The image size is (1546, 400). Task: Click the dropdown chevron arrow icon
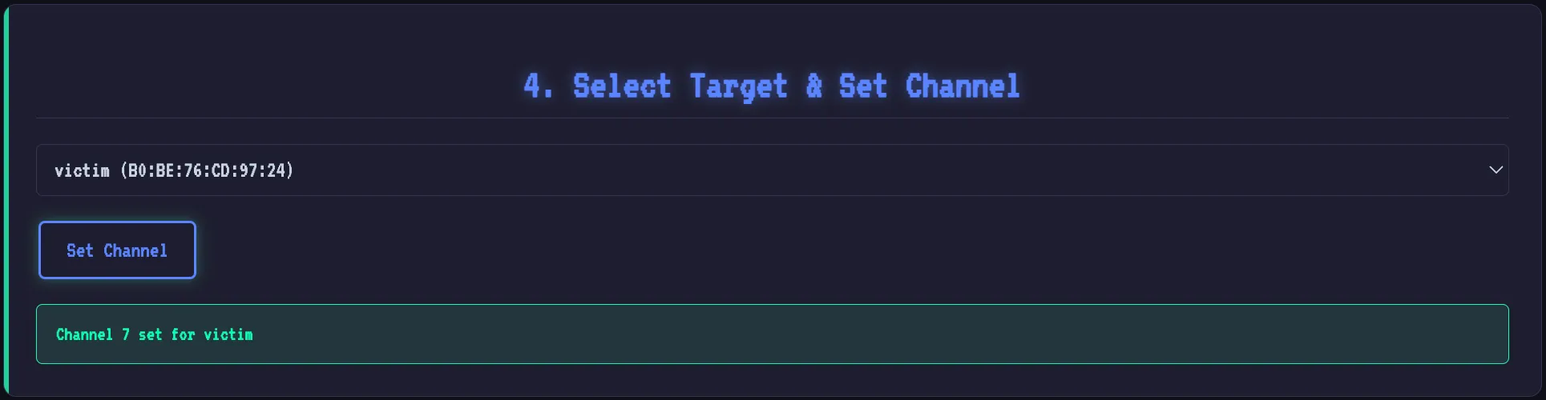pyautogui.click(x=1496, y=170)
